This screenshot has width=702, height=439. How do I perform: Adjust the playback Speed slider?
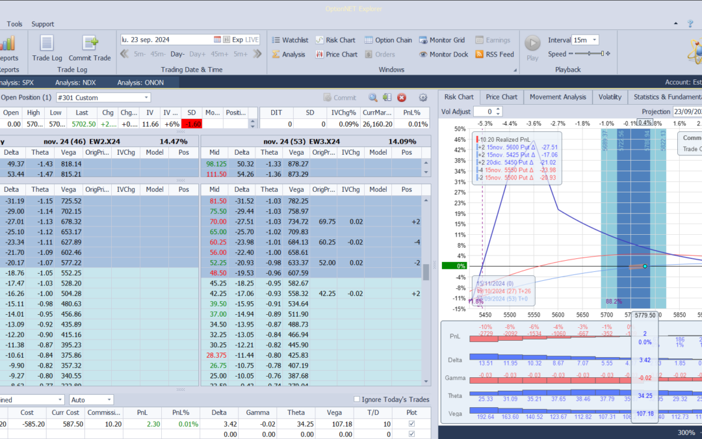[x=602, y=54]
